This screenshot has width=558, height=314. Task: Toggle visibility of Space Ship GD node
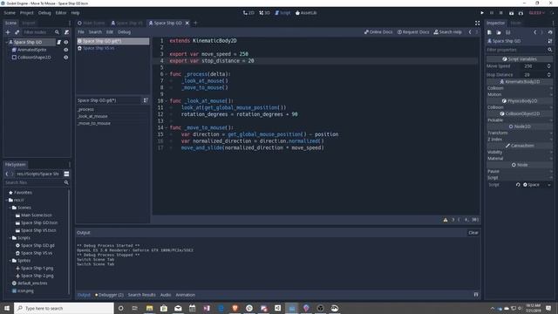coord(66,42)
